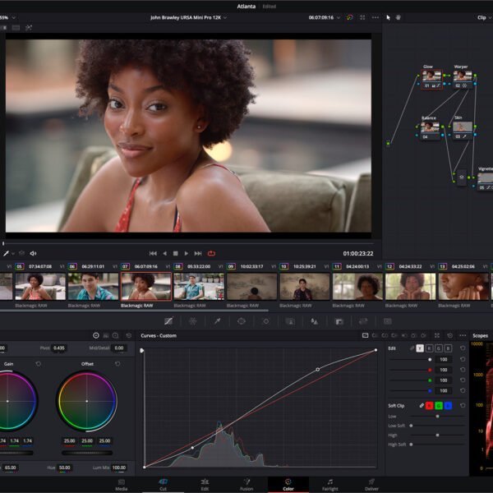Open the Clip mode dropdown in node editor

point(484,17)
